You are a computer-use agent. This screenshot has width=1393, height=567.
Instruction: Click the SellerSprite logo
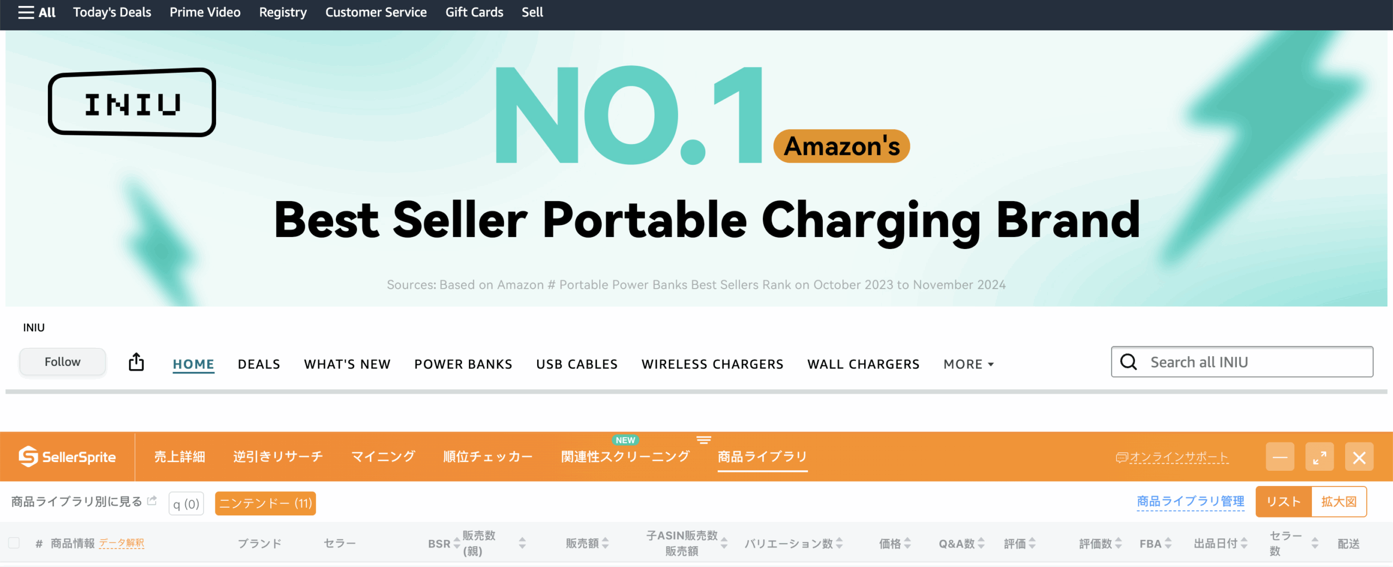tap(67, 457)
